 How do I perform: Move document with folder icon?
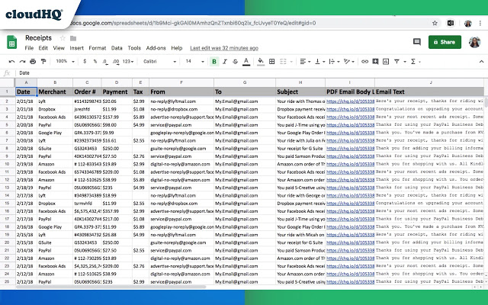click(x=73, y=38)
